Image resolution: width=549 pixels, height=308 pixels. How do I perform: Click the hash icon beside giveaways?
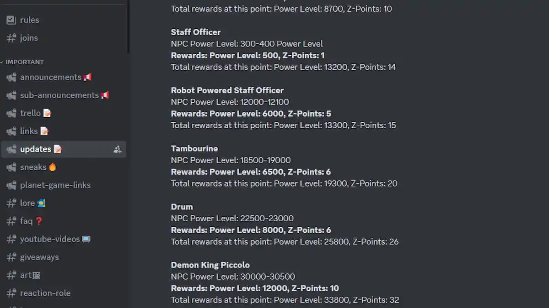pyautogui.click(x=11, y=257)
